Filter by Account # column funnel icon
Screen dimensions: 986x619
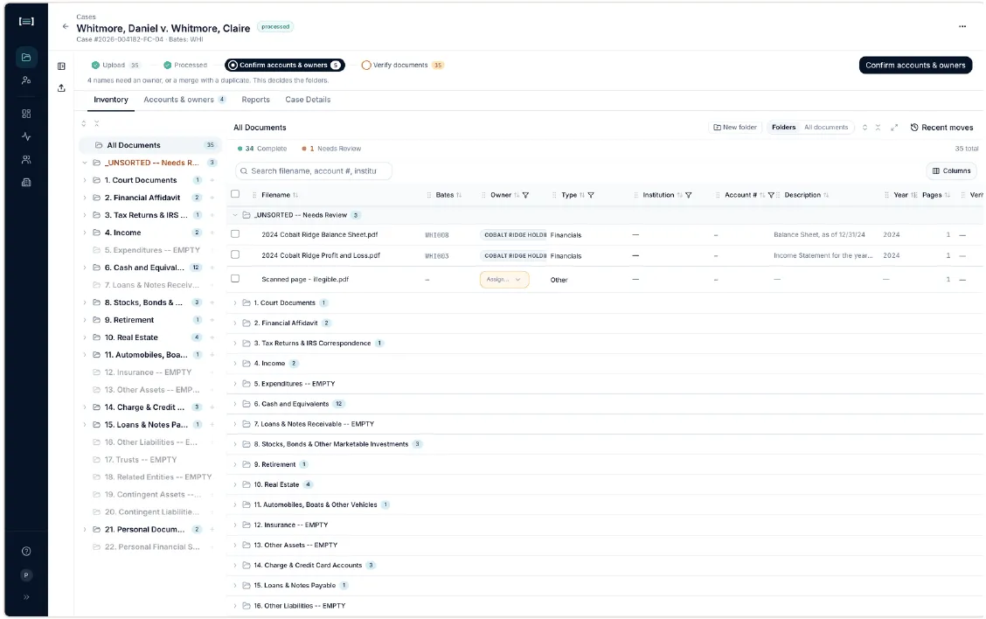tap(771, 196)
